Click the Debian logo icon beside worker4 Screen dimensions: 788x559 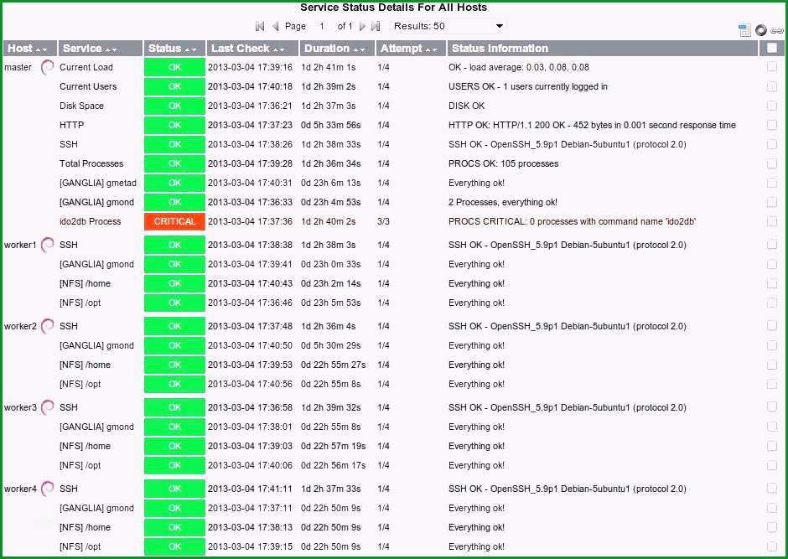point(47,489)
